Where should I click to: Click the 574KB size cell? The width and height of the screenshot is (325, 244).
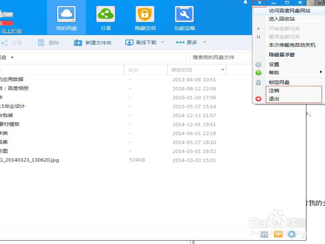click(137, 160)
